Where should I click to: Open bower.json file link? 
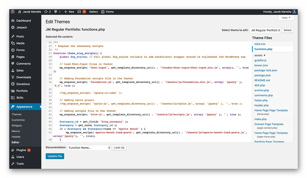[261, 65]
